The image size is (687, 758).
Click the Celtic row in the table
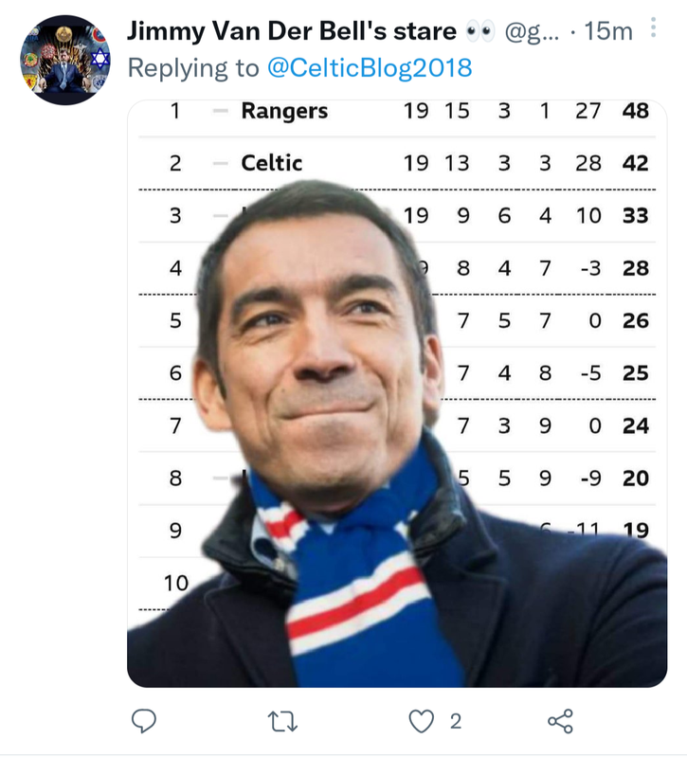pyautogui.click(x=397, y=163)
